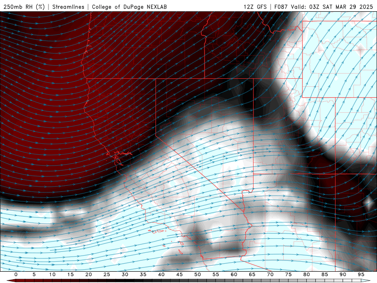Click "College of DuPage NEXLAB" header text
The image size is (377, 283).
coord(129,7)
